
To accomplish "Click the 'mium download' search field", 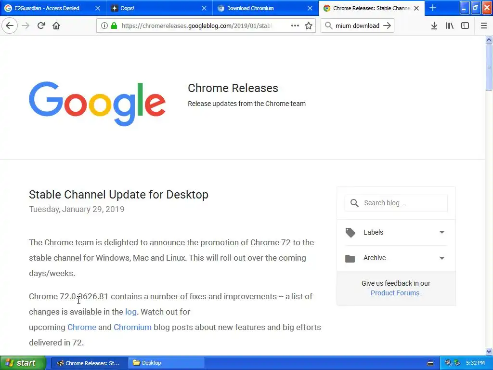I will pyautogui.click(x=357, y=26).
